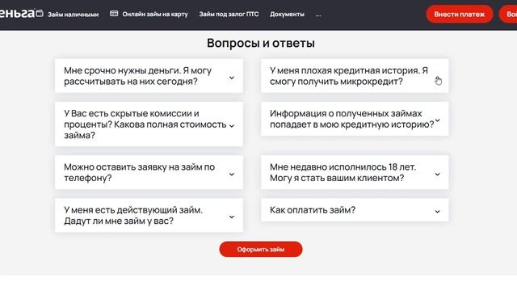Open the Онлайн займ на карту menu item
The image size is (517, 291).
pos(155,15)
